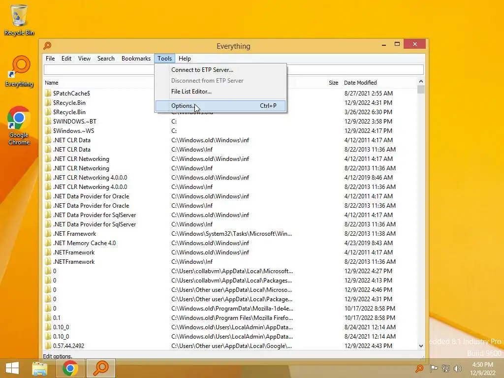Click path C:\Users\Other user\AppData\Local\Google\...
Viewport: 504px width, 378px height.
pyautogui.click(x=231, y=346)
